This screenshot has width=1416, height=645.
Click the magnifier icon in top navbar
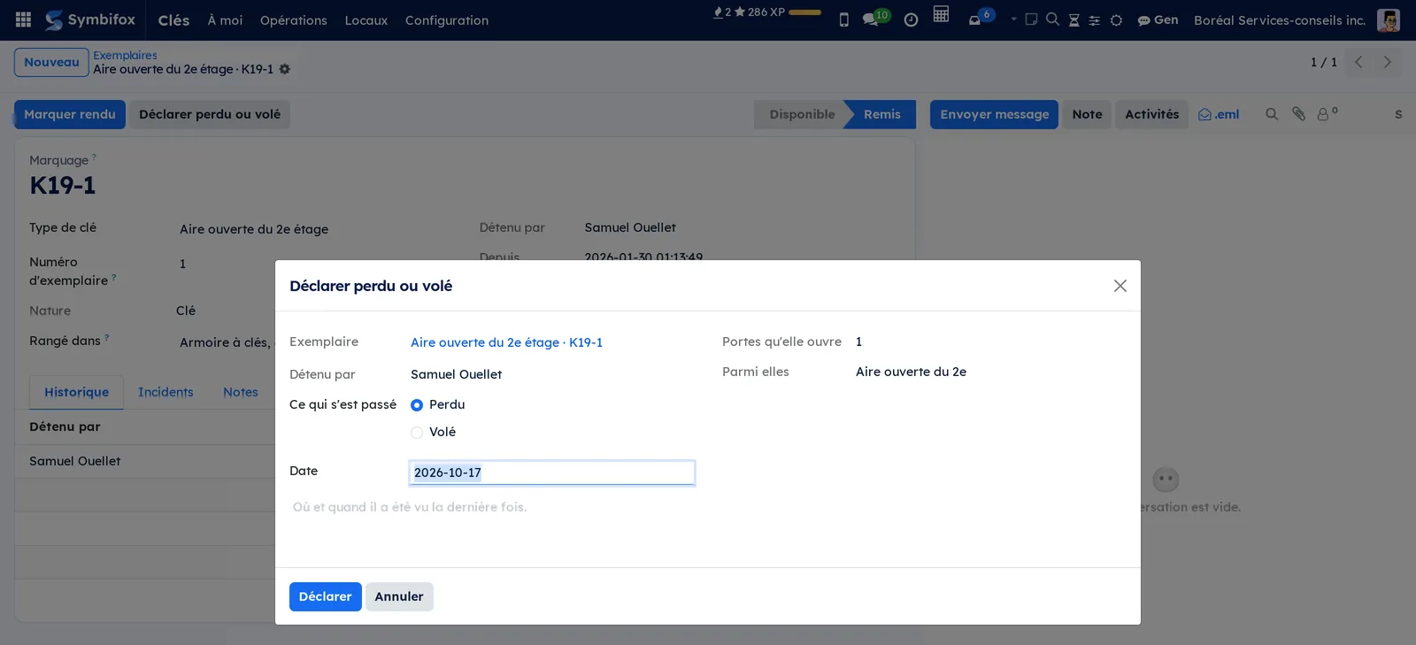(1052, 19)
